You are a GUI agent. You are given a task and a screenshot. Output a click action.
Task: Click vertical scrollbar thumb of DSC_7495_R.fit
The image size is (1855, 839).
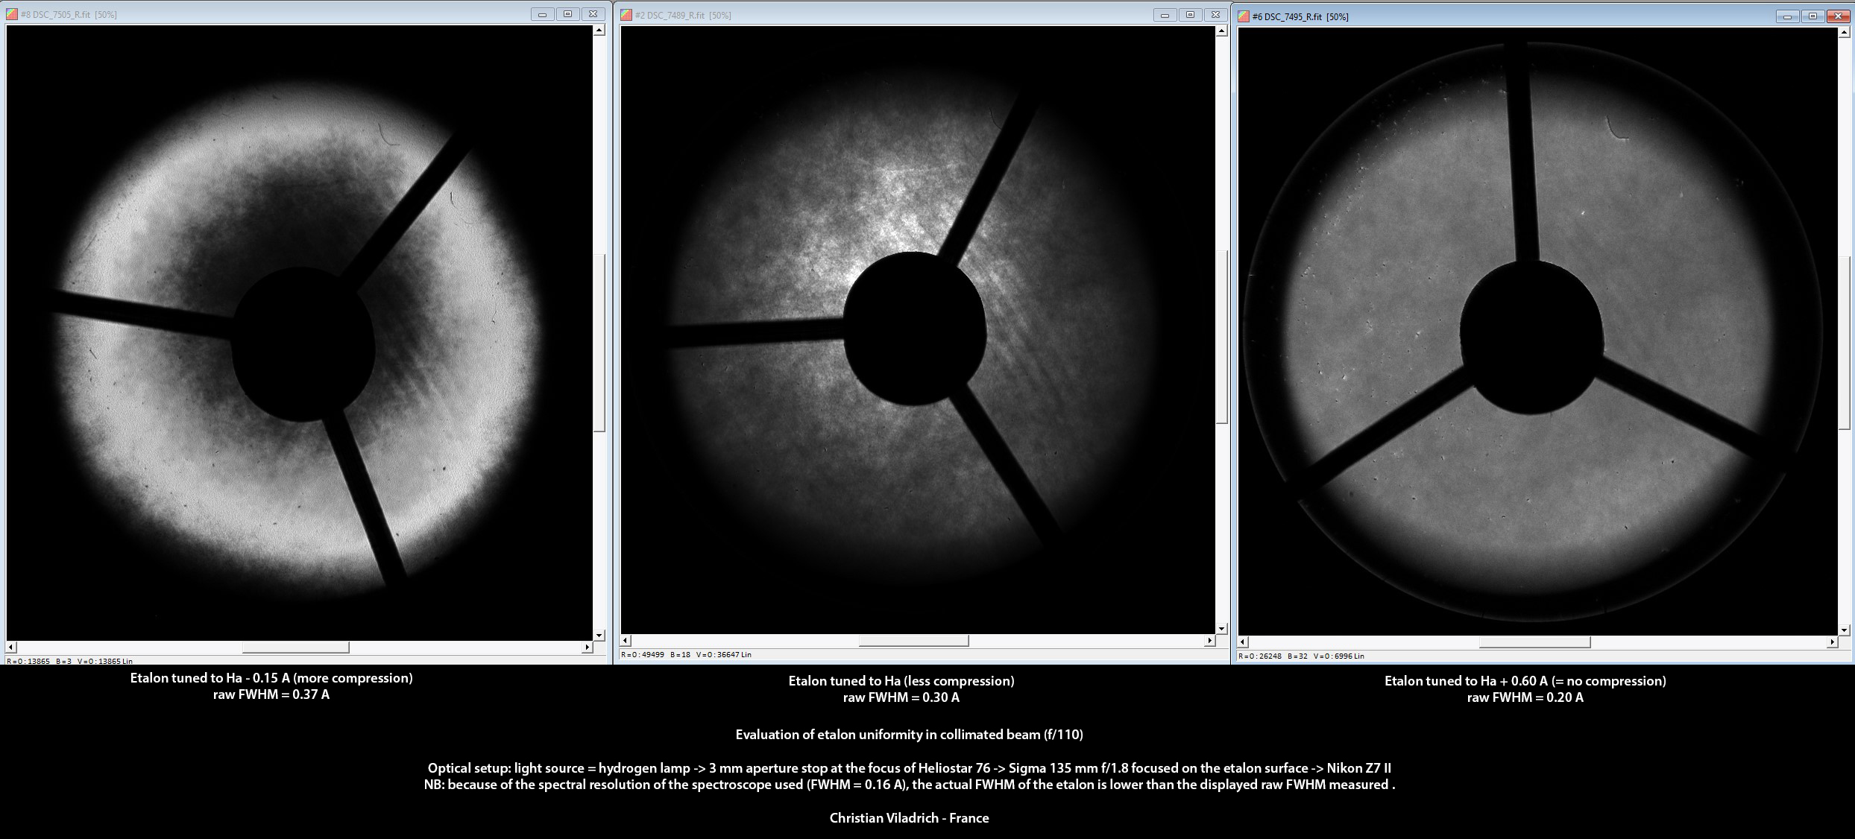(1845, 343)
